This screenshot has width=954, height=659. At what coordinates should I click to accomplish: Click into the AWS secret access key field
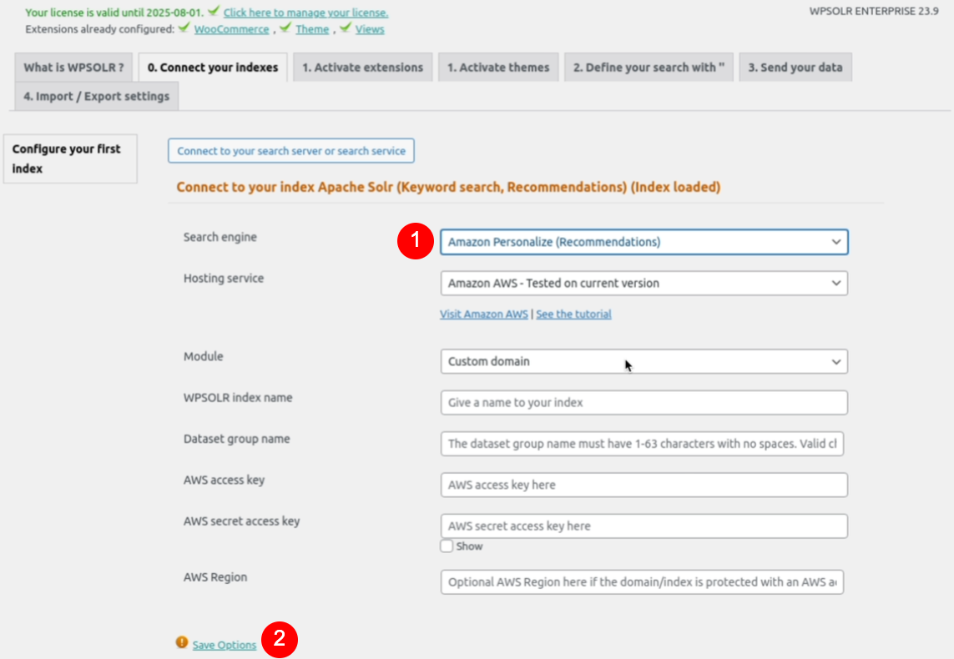coord(644,526)
